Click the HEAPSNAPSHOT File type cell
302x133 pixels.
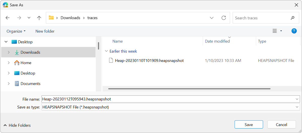(276, 60)
